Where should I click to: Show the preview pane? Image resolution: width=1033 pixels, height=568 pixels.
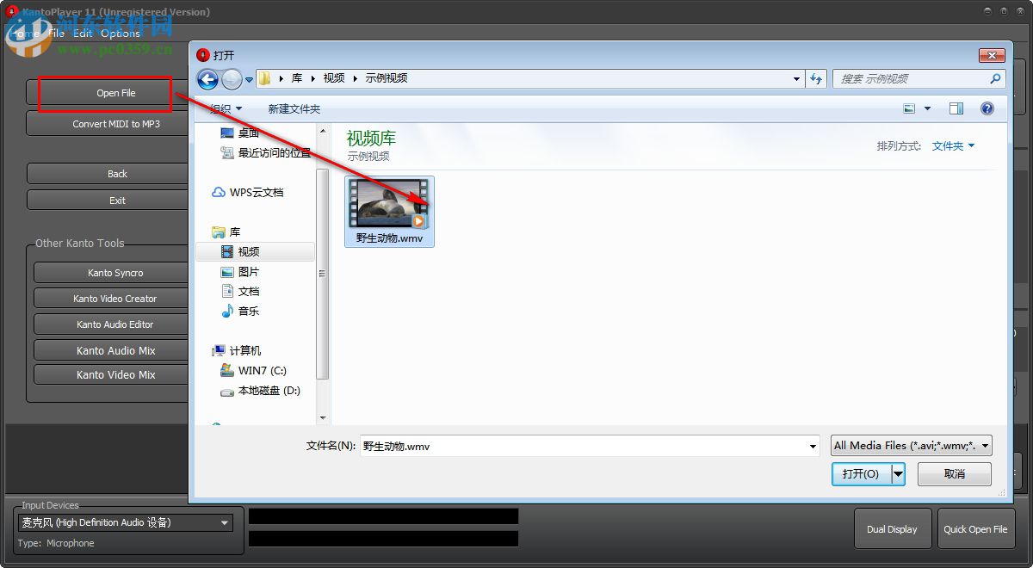(x=956, y=108)
